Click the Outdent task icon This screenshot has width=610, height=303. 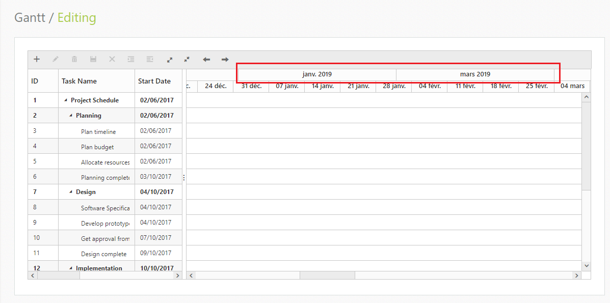149,59
